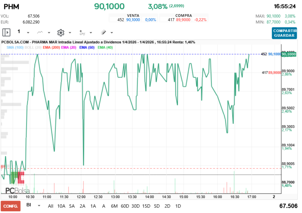Select the 6M time range

pos(114,206)
